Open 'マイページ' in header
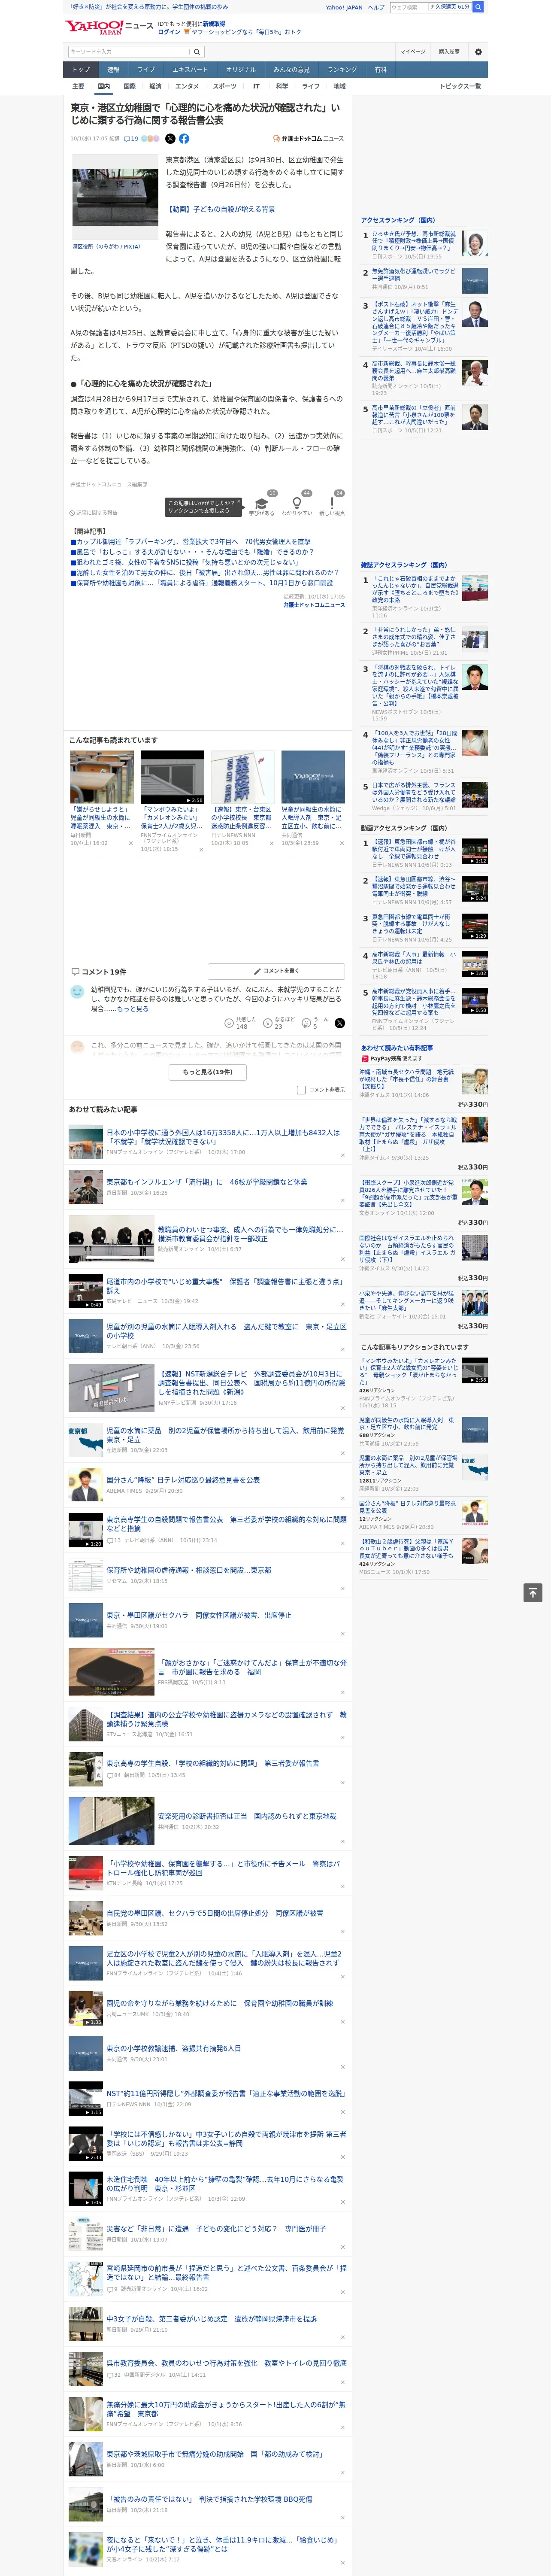551x2576 pixels. click(x=413, y=52)
